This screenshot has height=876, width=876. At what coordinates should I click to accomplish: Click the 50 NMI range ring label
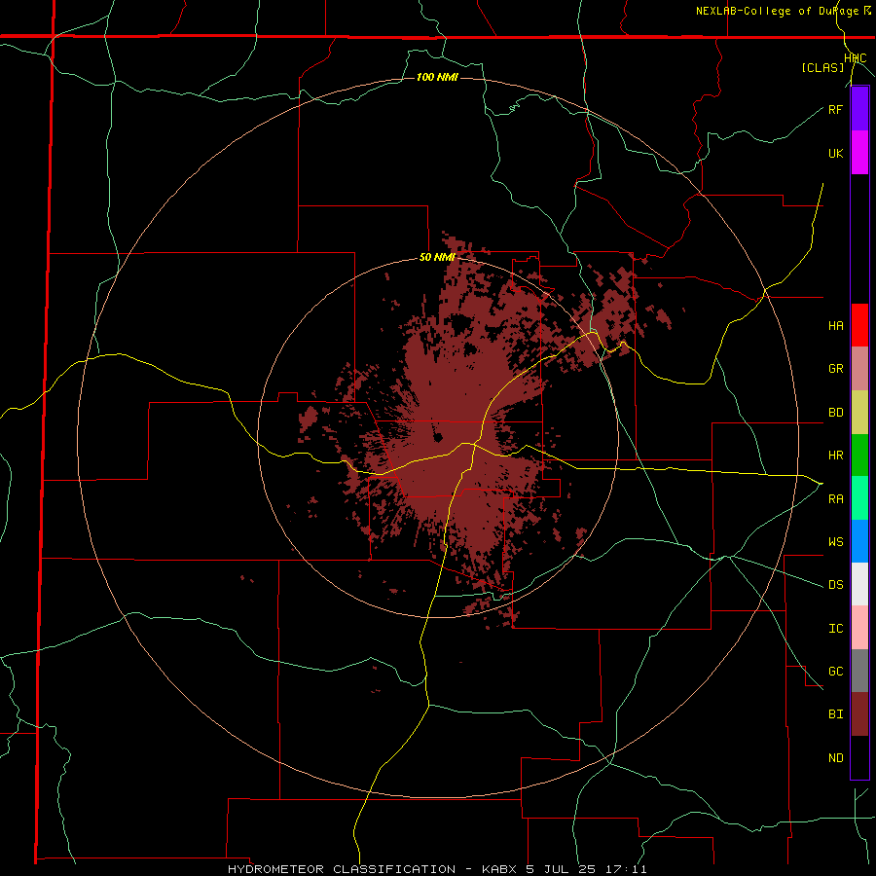pos(437,258)
